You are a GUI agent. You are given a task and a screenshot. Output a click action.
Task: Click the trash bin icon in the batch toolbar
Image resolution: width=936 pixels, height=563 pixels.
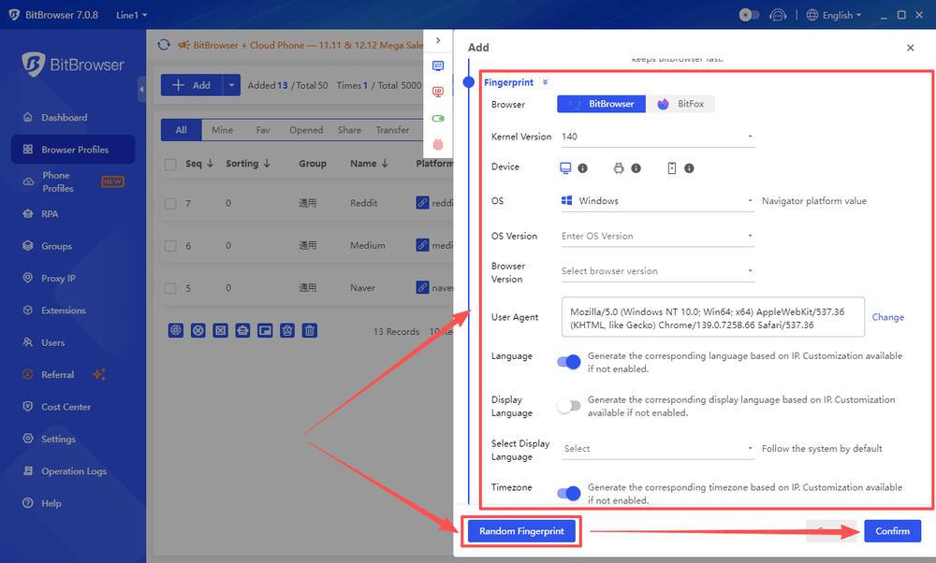tap(310, 330)
